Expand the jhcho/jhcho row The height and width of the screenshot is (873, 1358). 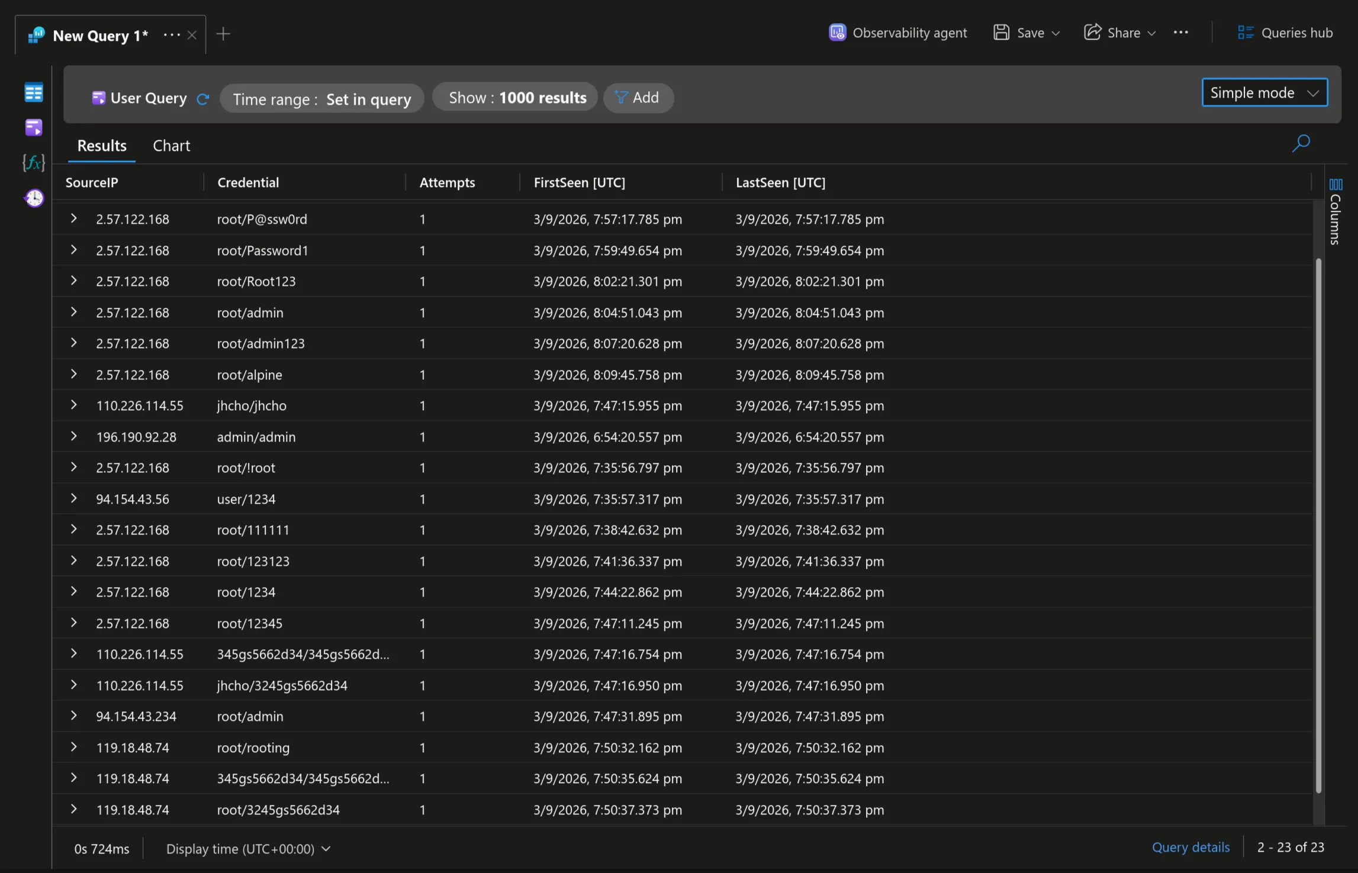(x=73, y=405)
